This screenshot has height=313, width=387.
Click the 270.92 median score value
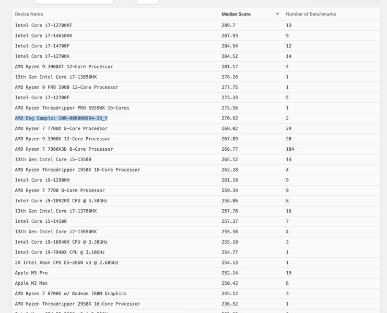pos(229,118)
